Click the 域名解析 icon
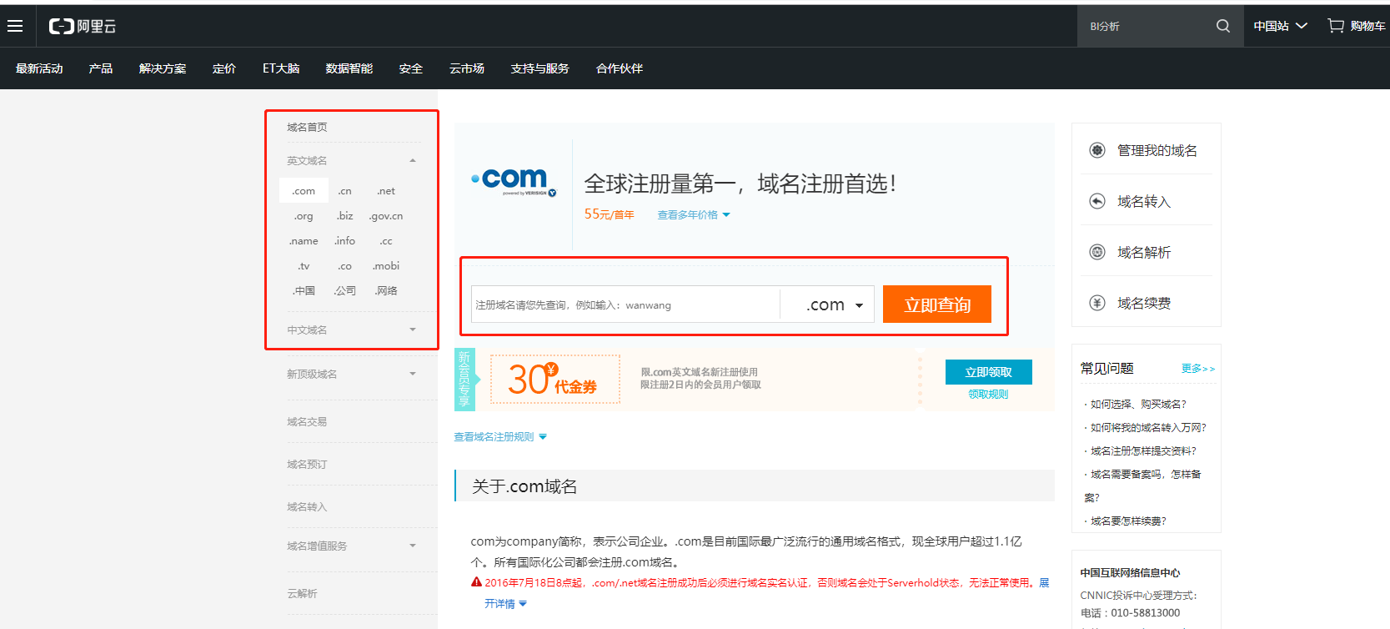This screenshot has height=629, width=1390. point(1097,252)
